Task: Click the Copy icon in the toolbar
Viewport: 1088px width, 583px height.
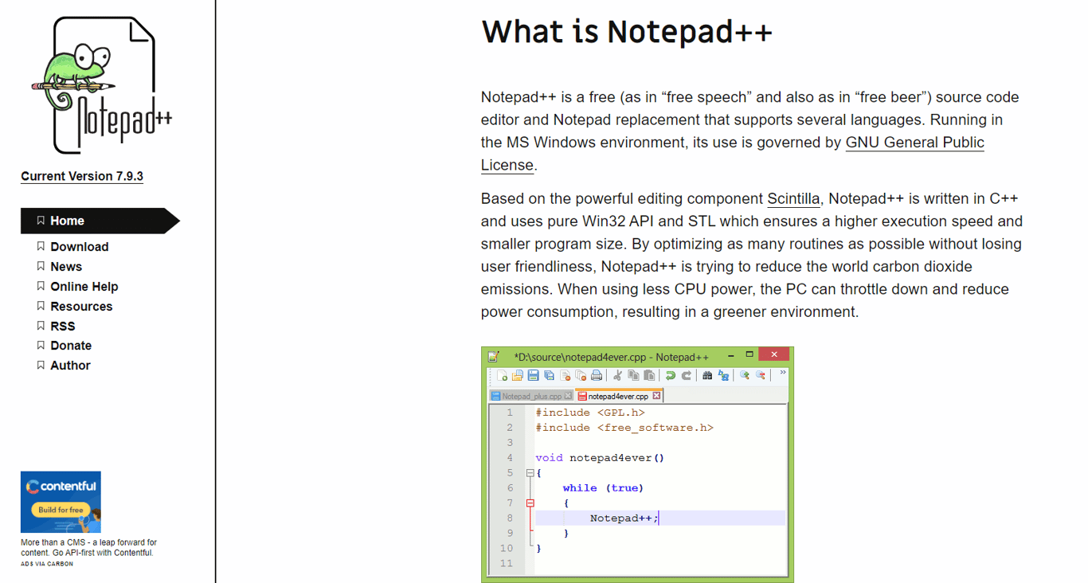Action: pyautogui.click(x=634, y=375)
